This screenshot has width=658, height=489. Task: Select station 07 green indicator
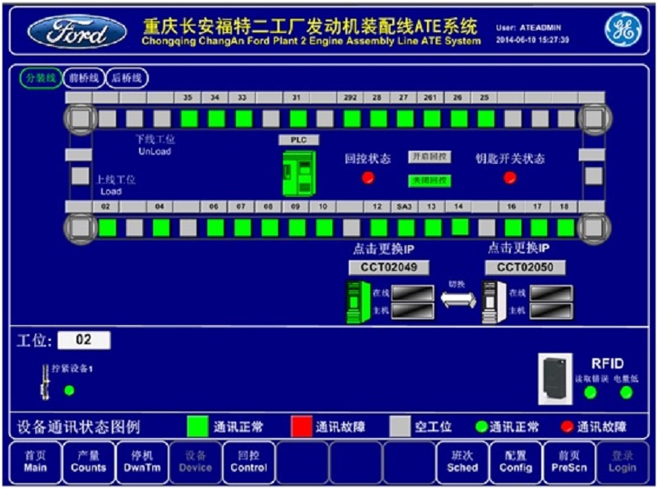pos(243,228)
